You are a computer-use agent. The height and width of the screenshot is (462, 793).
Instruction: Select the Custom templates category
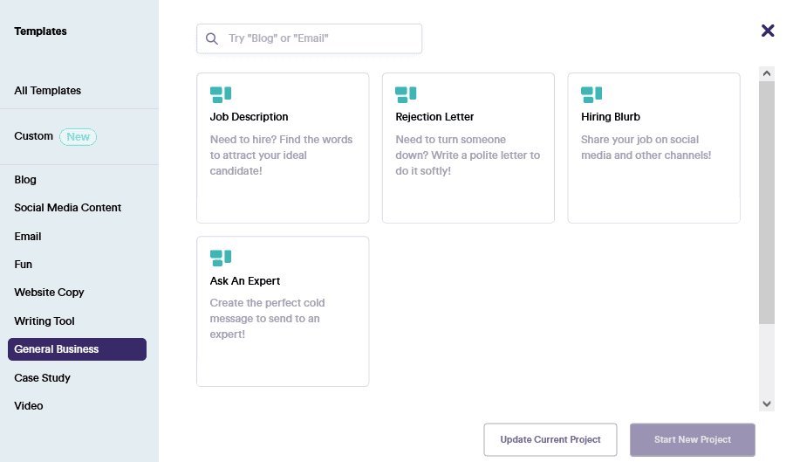(34, 136)
